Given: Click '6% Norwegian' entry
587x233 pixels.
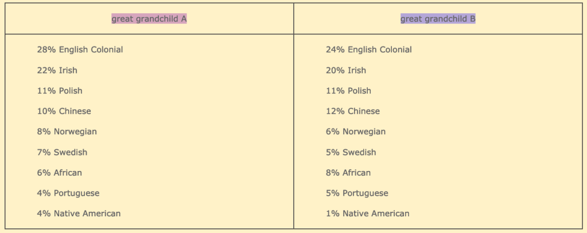Looking at the screenshot, I should click(355, 132).
